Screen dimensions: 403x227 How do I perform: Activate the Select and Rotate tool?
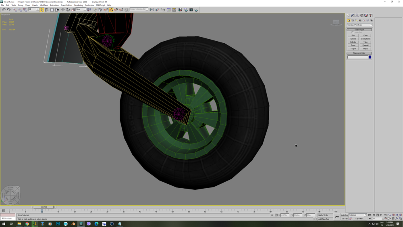pos(68,10)
